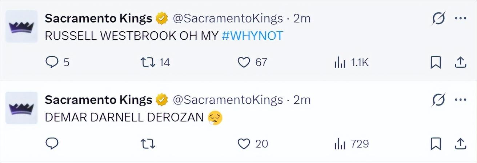
Task: Open more options on the Westbrook tweet
Action: (461, 19)
